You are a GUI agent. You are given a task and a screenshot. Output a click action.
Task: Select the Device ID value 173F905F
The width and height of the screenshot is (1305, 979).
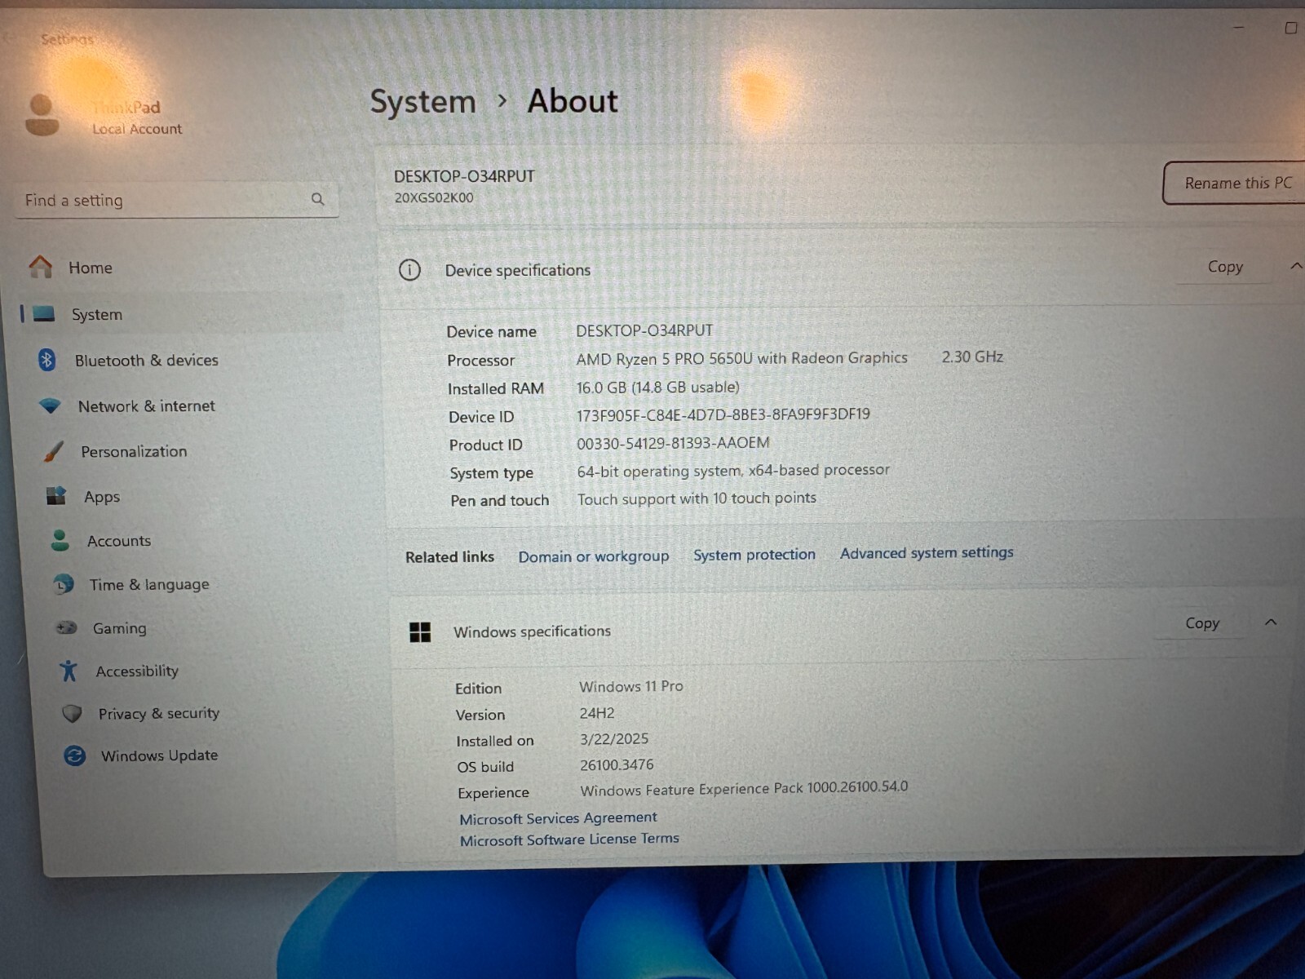[723, 414]
